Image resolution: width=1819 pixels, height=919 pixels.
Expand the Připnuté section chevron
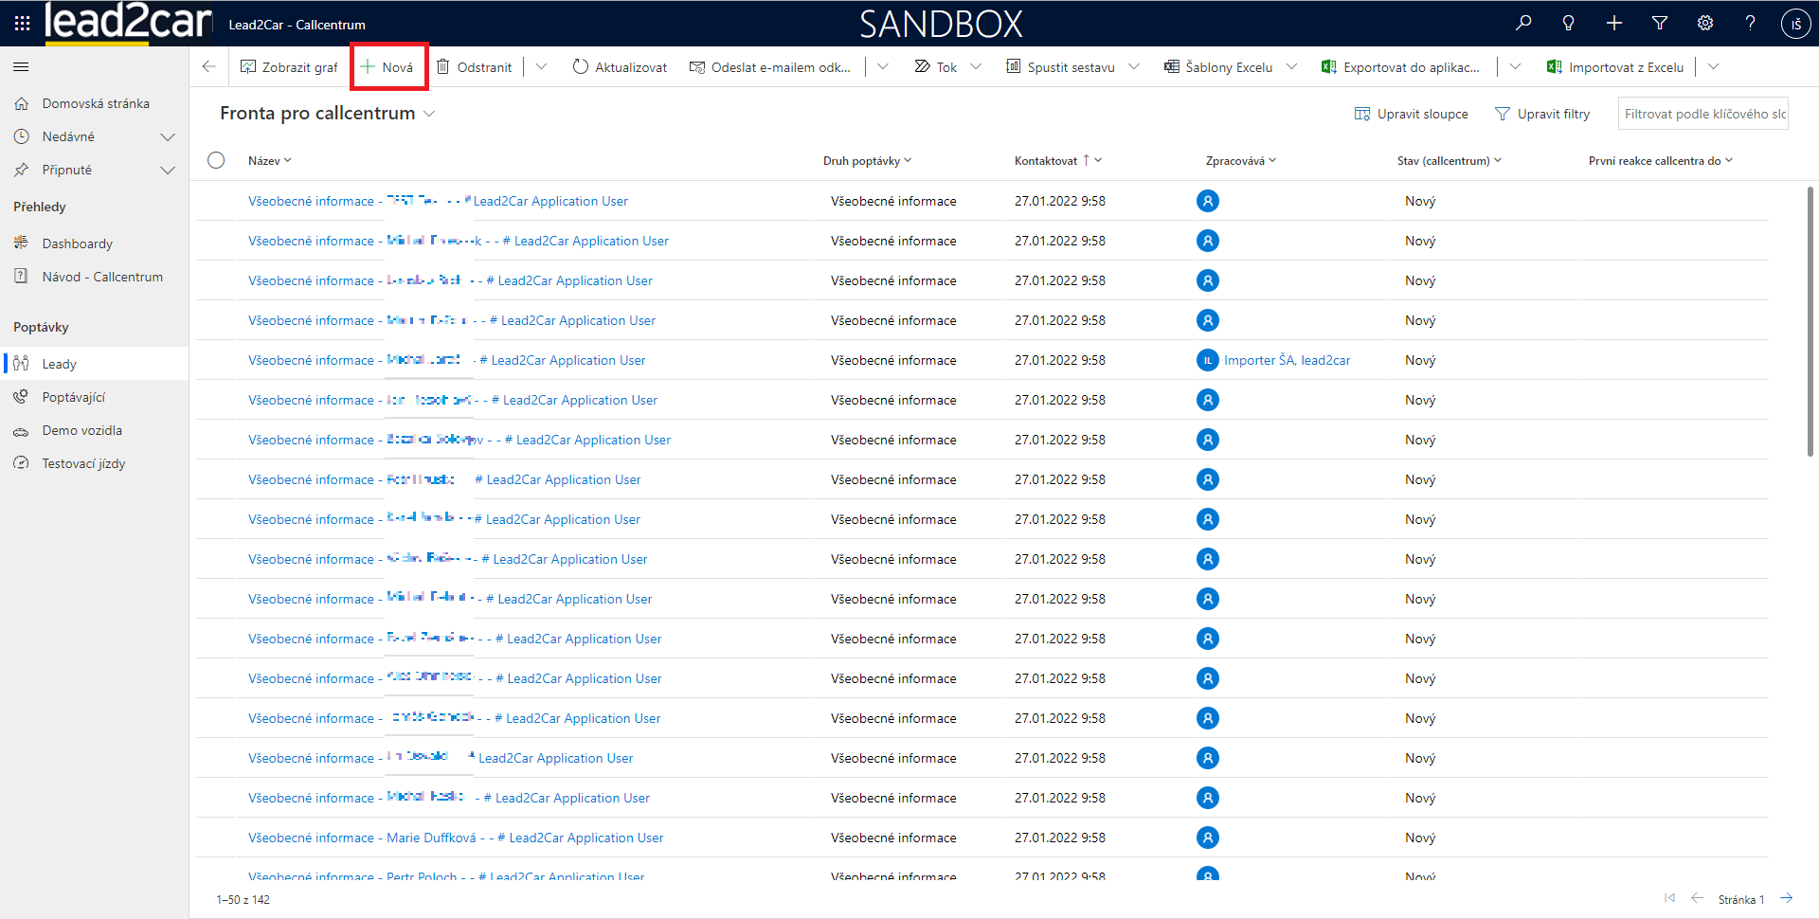168,171
